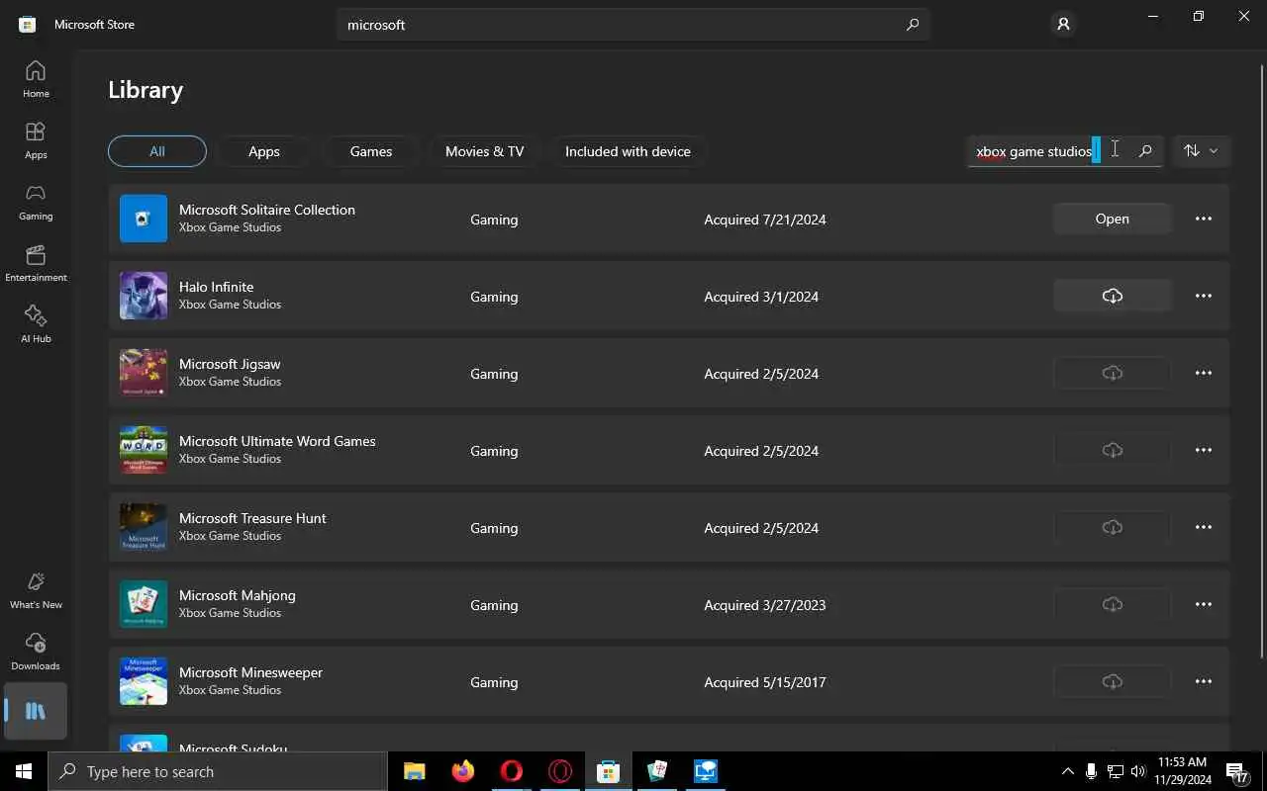Open the user profile account icon
The image size is (1267, 791).
click(x=1063, y=25)
